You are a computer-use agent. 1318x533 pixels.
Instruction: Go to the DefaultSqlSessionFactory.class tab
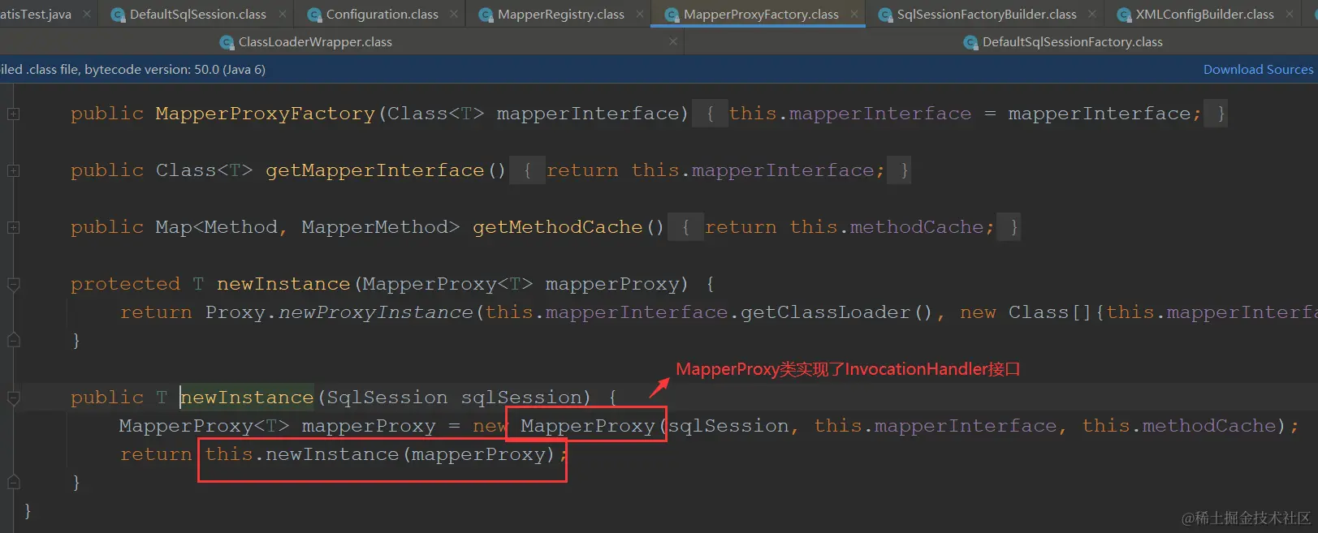click(x=1072, y=41)
